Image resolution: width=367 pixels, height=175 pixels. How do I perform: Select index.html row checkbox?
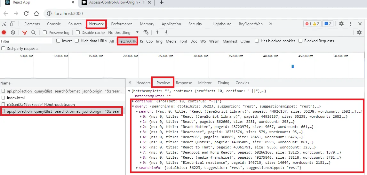(3, 98)
